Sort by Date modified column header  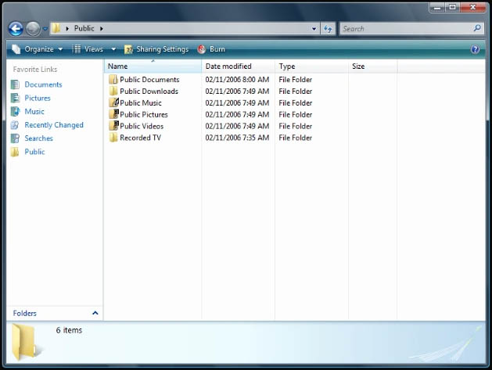pos(238,66)
